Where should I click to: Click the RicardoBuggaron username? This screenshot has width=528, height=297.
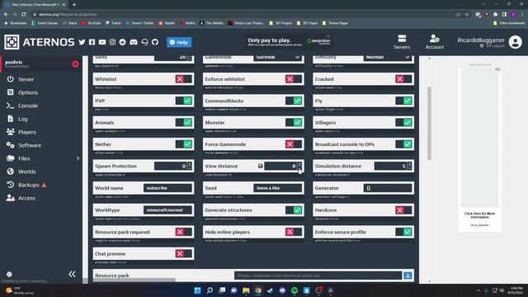480,40
